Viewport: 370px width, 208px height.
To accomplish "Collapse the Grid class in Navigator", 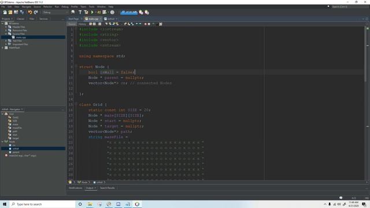I will pos(2,114).
